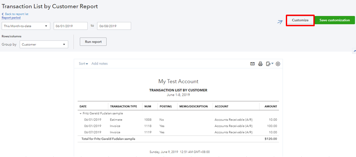Click the AMOUNT column header
356x157 pixels.
(271, 106)
